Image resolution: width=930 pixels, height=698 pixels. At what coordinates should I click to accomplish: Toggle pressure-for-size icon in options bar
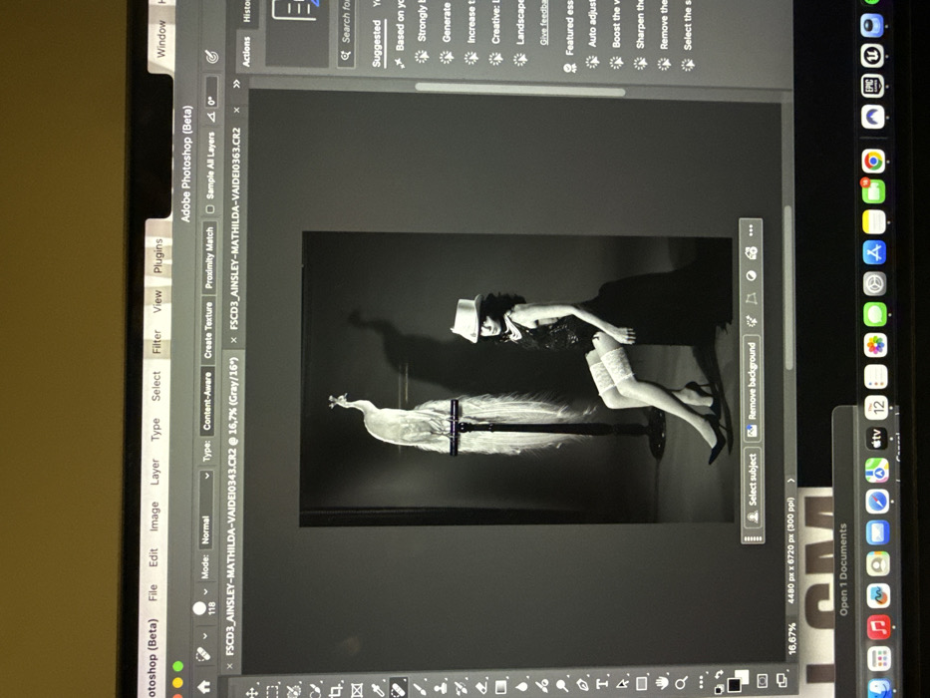211,57
